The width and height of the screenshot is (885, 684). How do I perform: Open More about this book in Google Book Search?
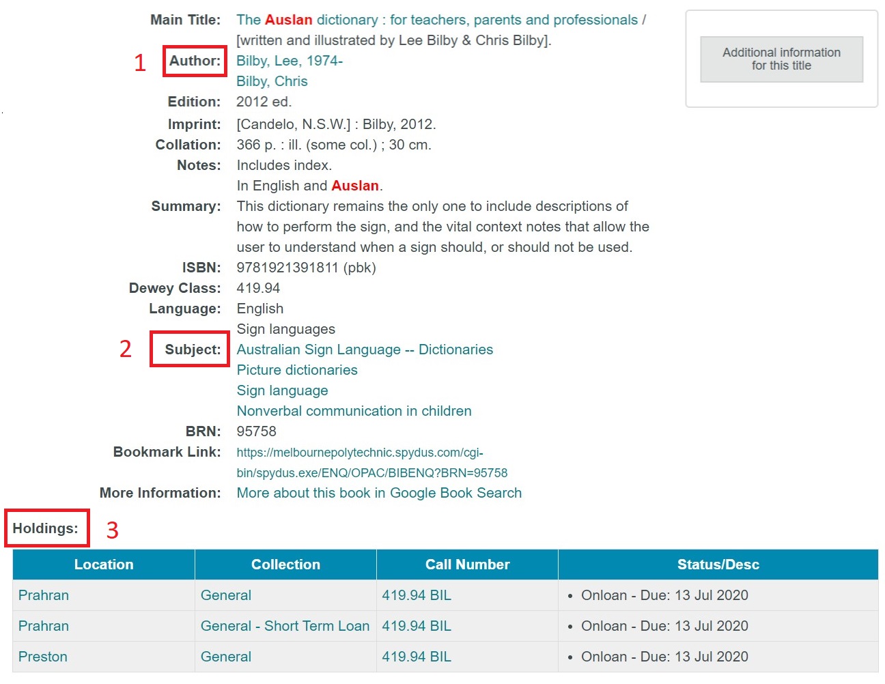pos(379,493)
